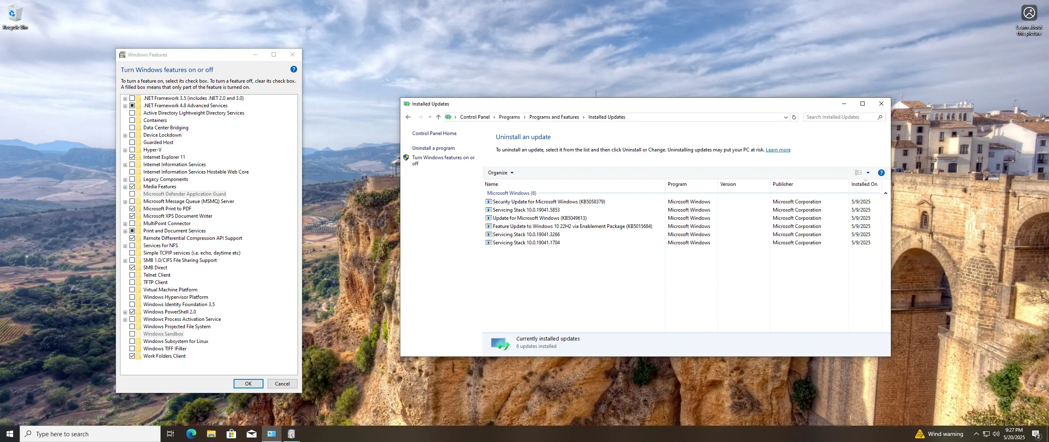Click the help icon in Windows Features

tap(293, 70)
